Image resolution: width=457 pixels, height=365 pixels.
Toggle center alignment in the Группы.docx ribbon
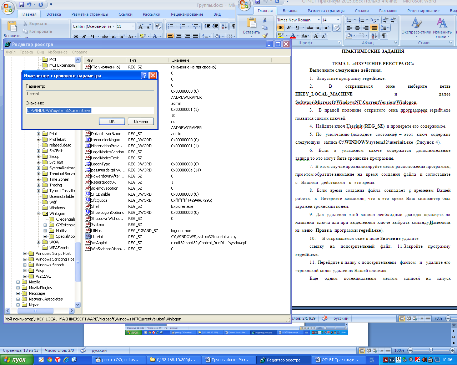pyautogui.click(x=179, y=36)
